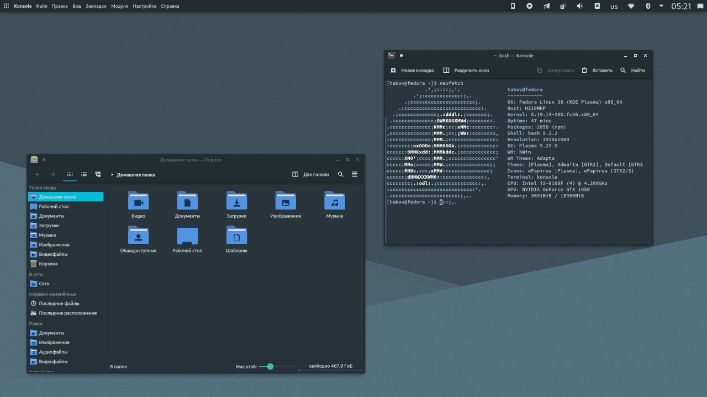The width and height of the screenshot is (707, 397).
Task: Open Dolphin's hamburger menu
Action: [x=355, y=174]
